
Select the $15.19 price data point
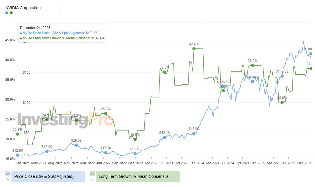point(135,153)
